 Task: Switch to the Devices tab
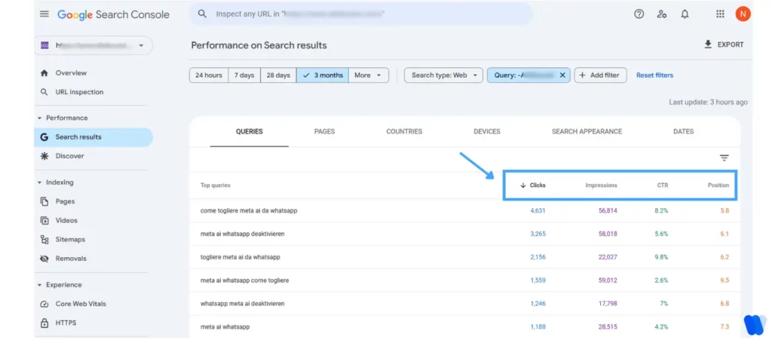tap(487, 131)
